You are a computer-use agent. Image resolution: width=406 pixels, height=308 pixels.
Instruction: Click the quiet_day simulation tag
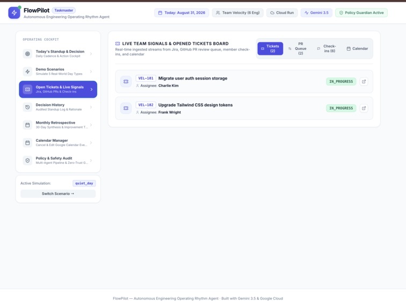click(x=84, y=183)
